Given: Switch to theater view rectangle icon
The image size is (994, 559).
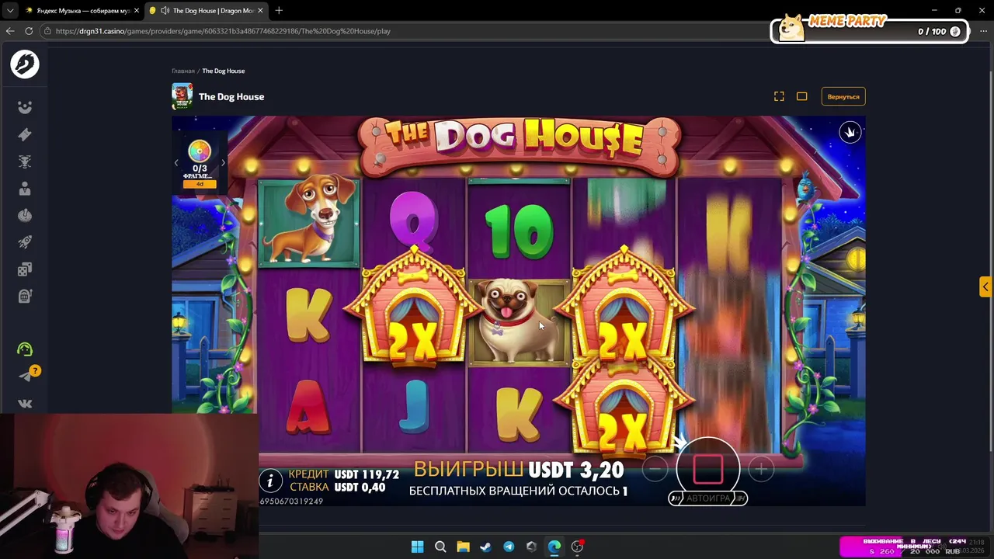Looking at the screenshot, I should pyautogui.click(x=801, y=96).
